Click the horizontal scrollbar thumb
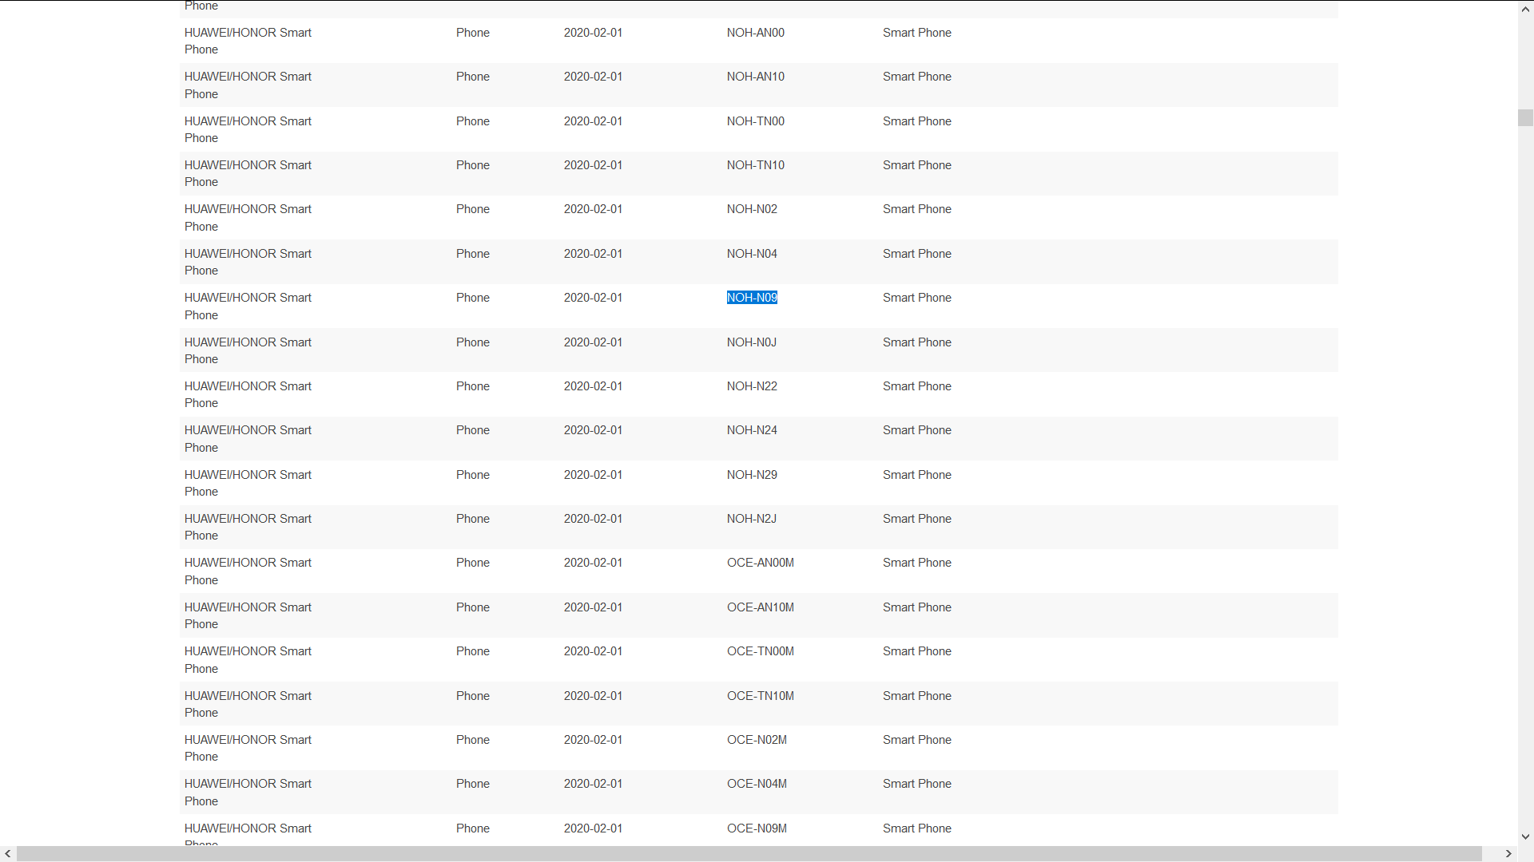 749,854
